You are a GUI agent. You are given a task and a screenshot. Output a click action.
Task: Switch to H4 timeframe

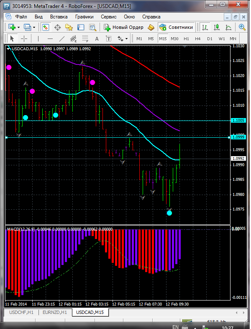coord(198,39)
